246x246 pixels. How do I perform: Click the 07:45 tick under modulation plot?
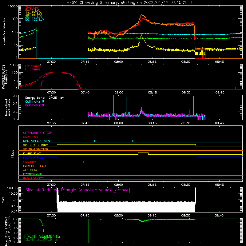85,123
